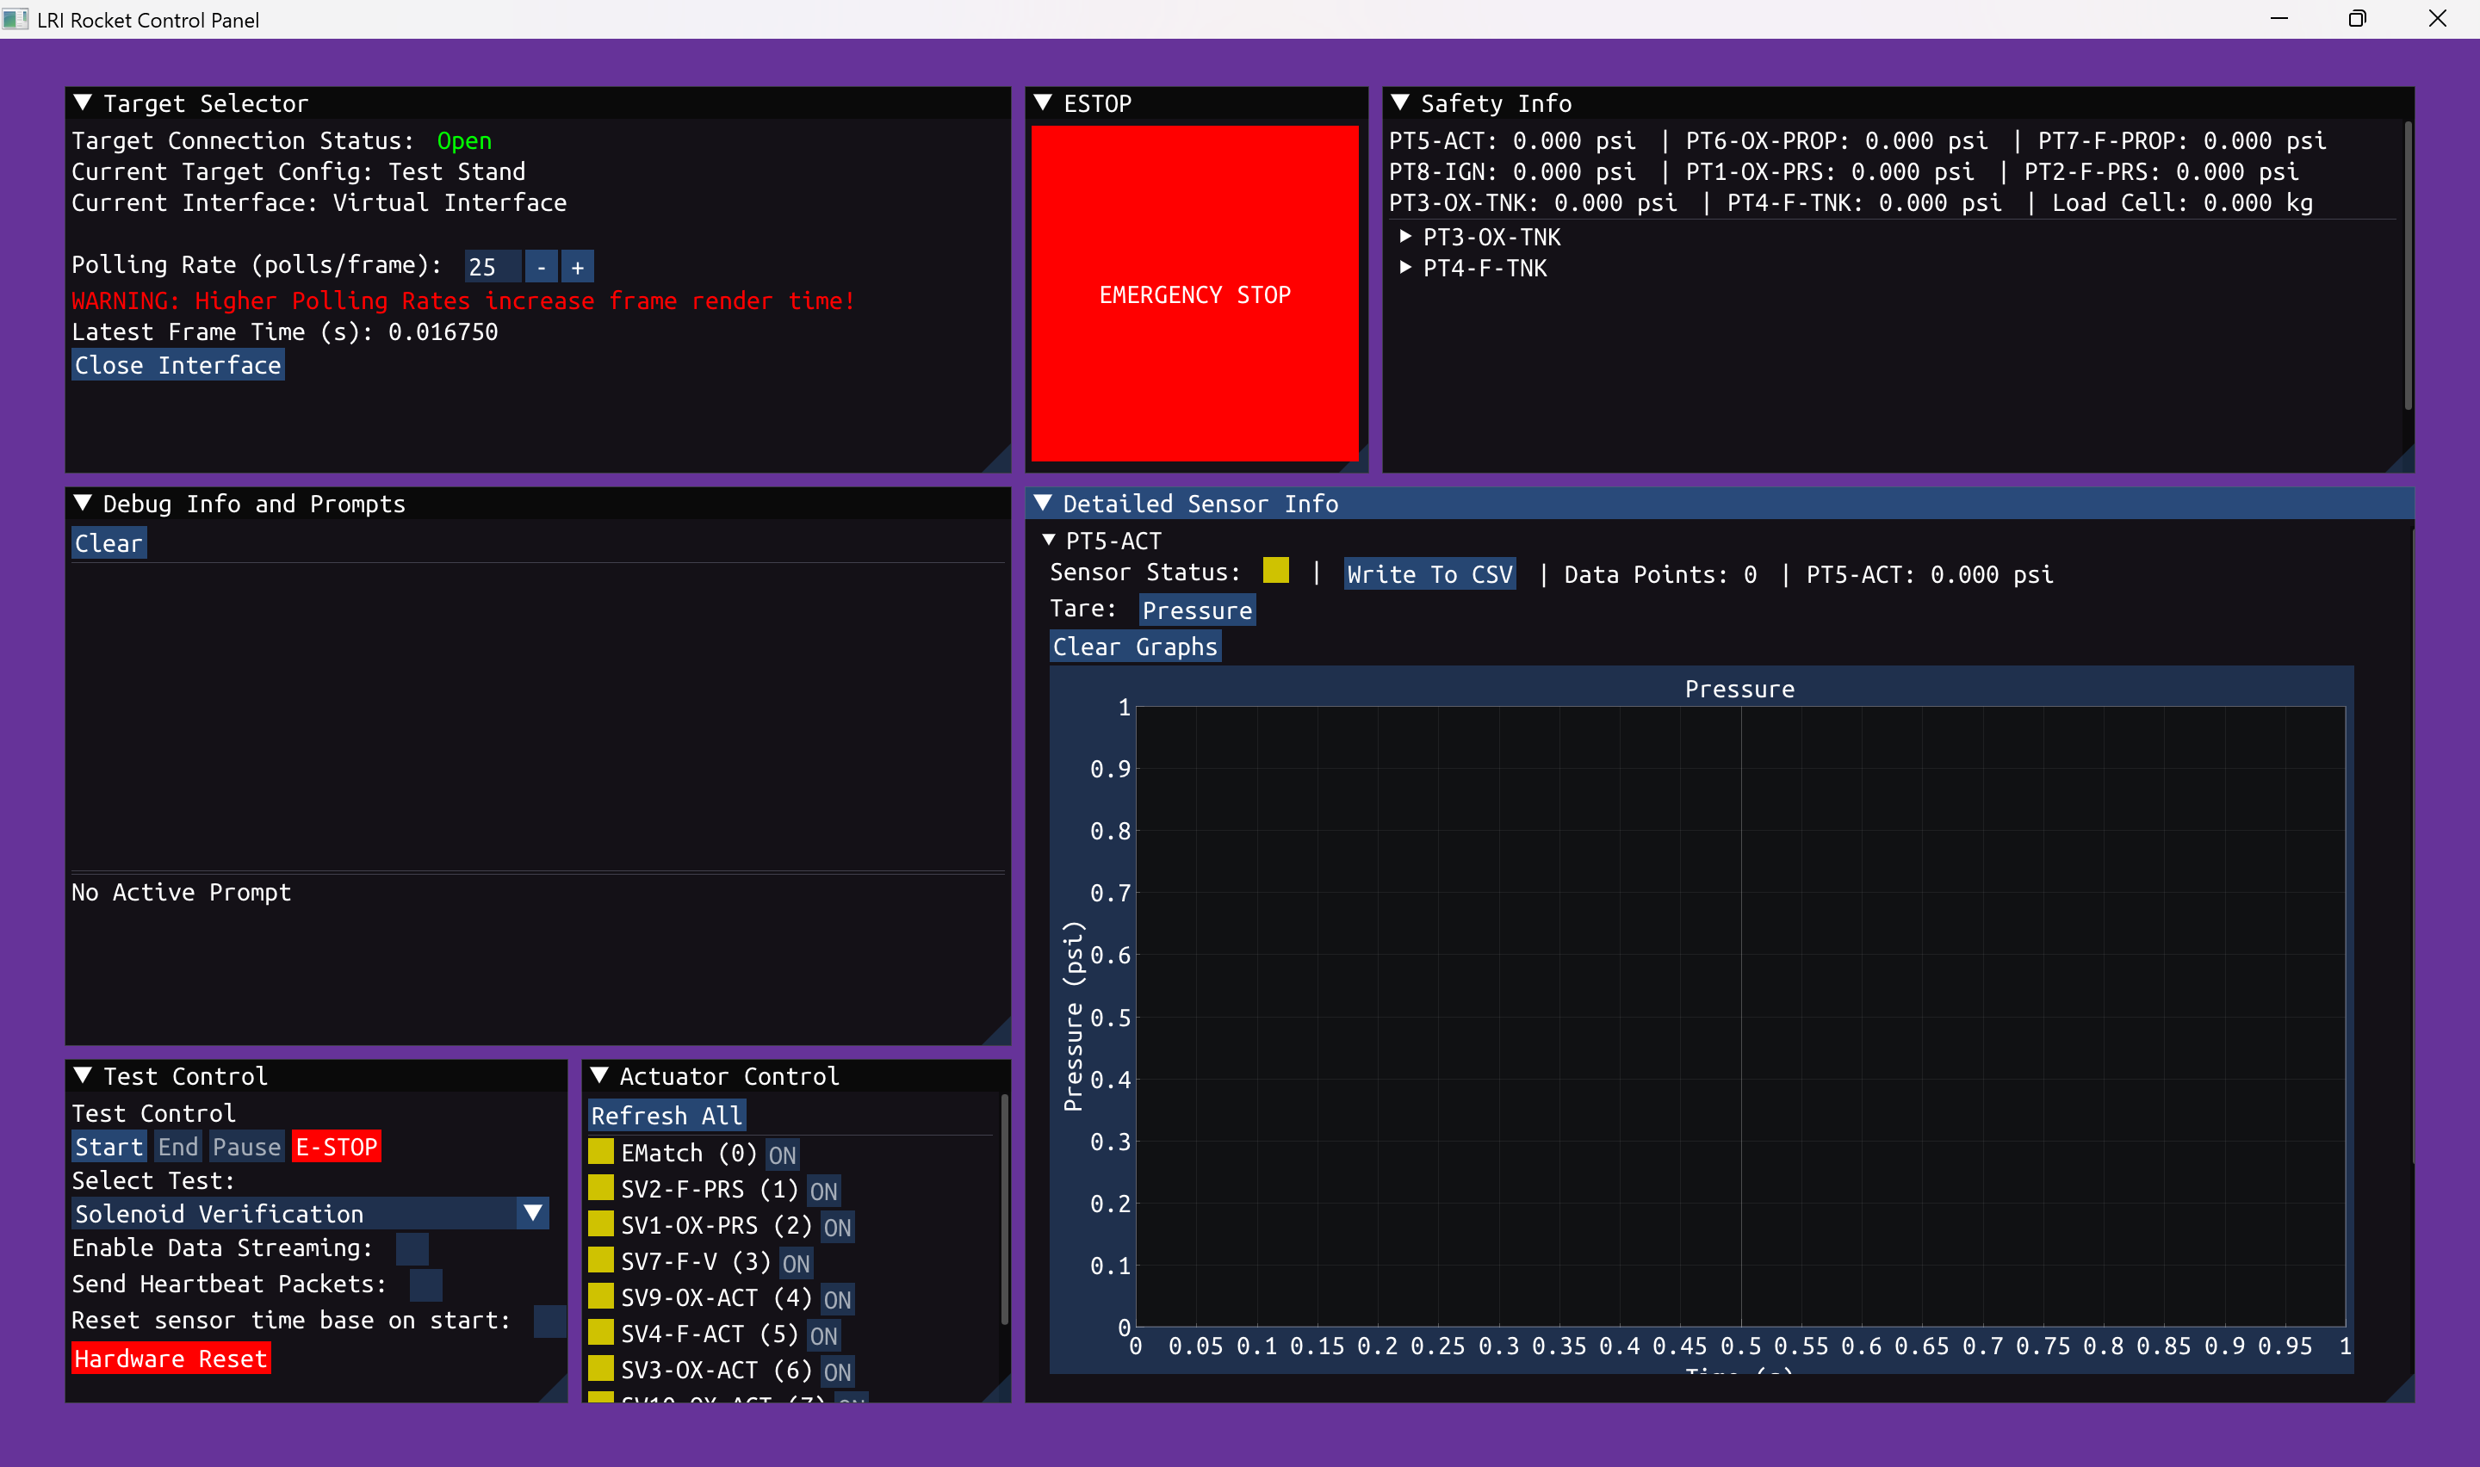Toggle Send Heartbeat Packets checkbox
The width and height of the screenshot is (2480, 1467).
(426, 1284)
